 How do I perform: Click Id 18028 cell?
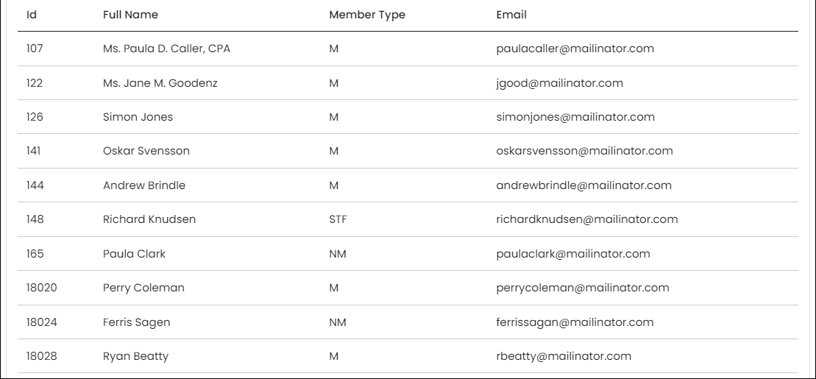click(42, 356)
